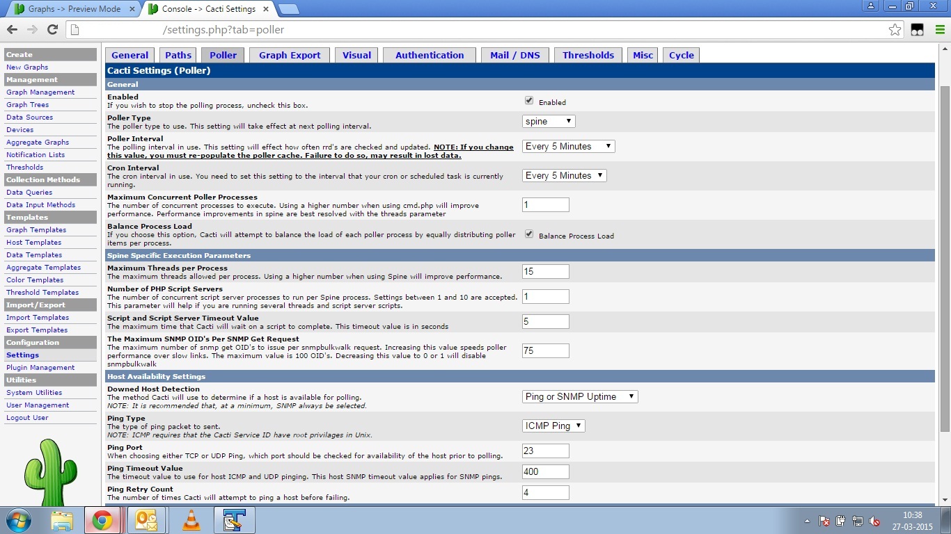Launch VLC media player from taskbar

pos(191,520)
